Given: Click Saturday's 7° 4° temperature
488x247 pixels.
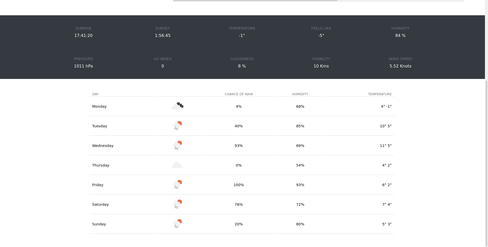Looking at the screenshot, I should point(387,204).
